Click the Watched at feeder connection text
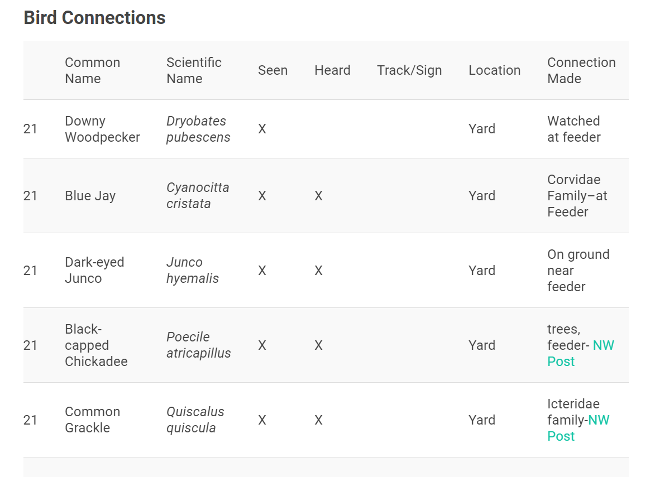The image size is (650, 477). coord(573,129)
